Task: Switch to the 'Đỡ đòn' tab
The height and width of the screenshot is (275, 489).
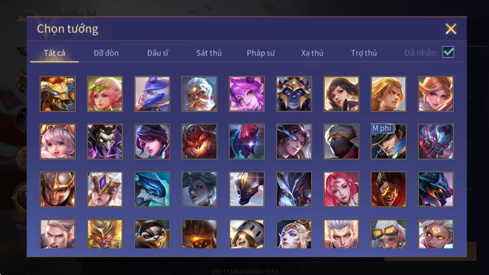Action: (106, 53)
